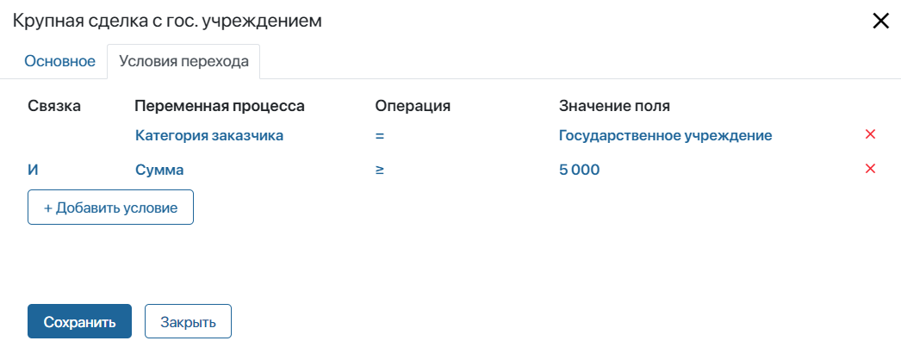Delete the Категория заказчика condition row
The width and height of the screenshot is (901, 347).
pos(870,134)
